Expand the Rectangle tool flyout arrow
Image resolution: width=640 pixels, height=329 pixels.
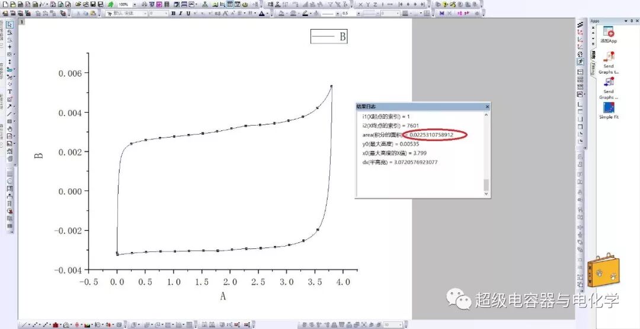point(14,122)
